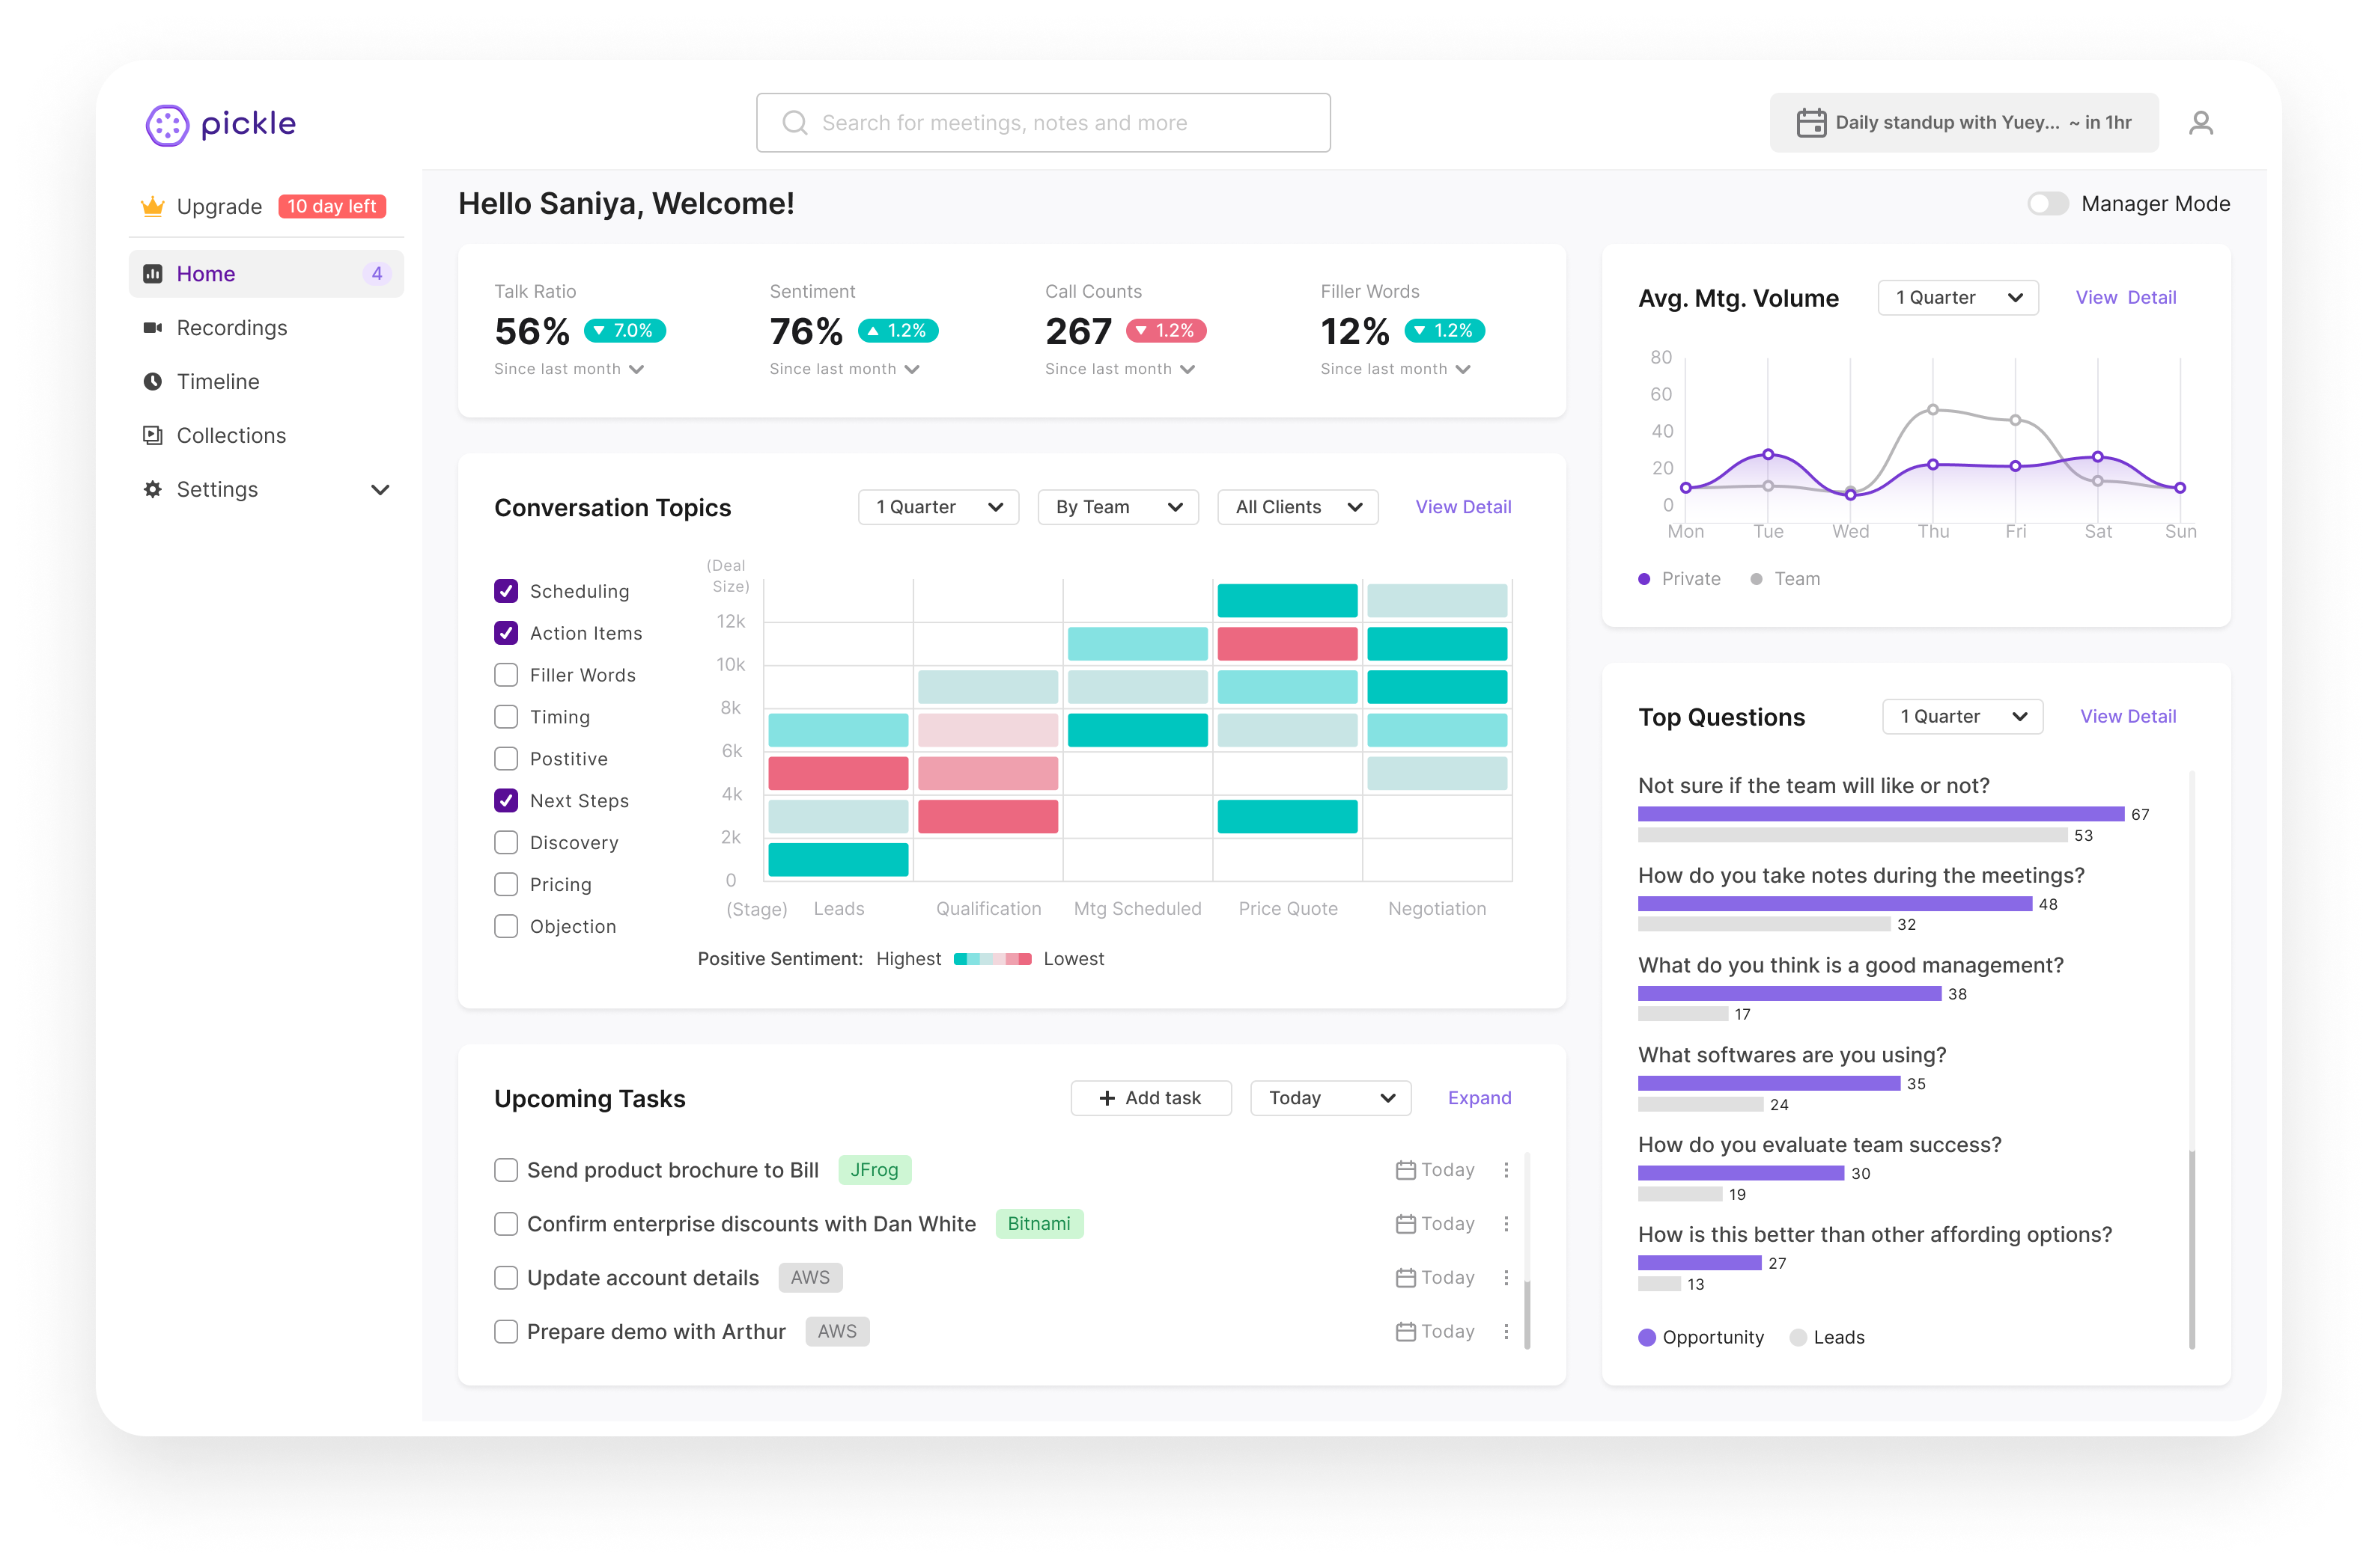This screenshot has width=2378, height=1568.
Task: Mark Send product brochure to Bill done
Action: pos(506,1170)
